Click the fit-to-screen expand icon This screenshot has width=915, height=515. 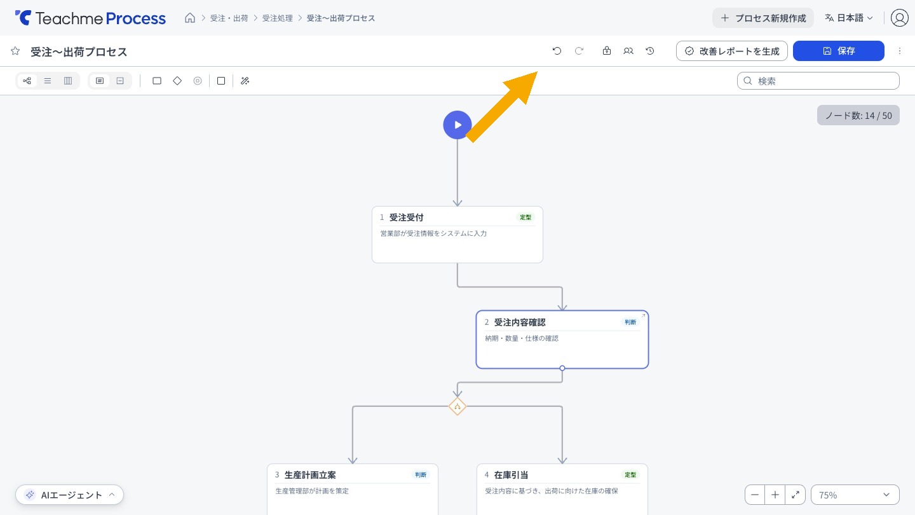pos(796,495)
